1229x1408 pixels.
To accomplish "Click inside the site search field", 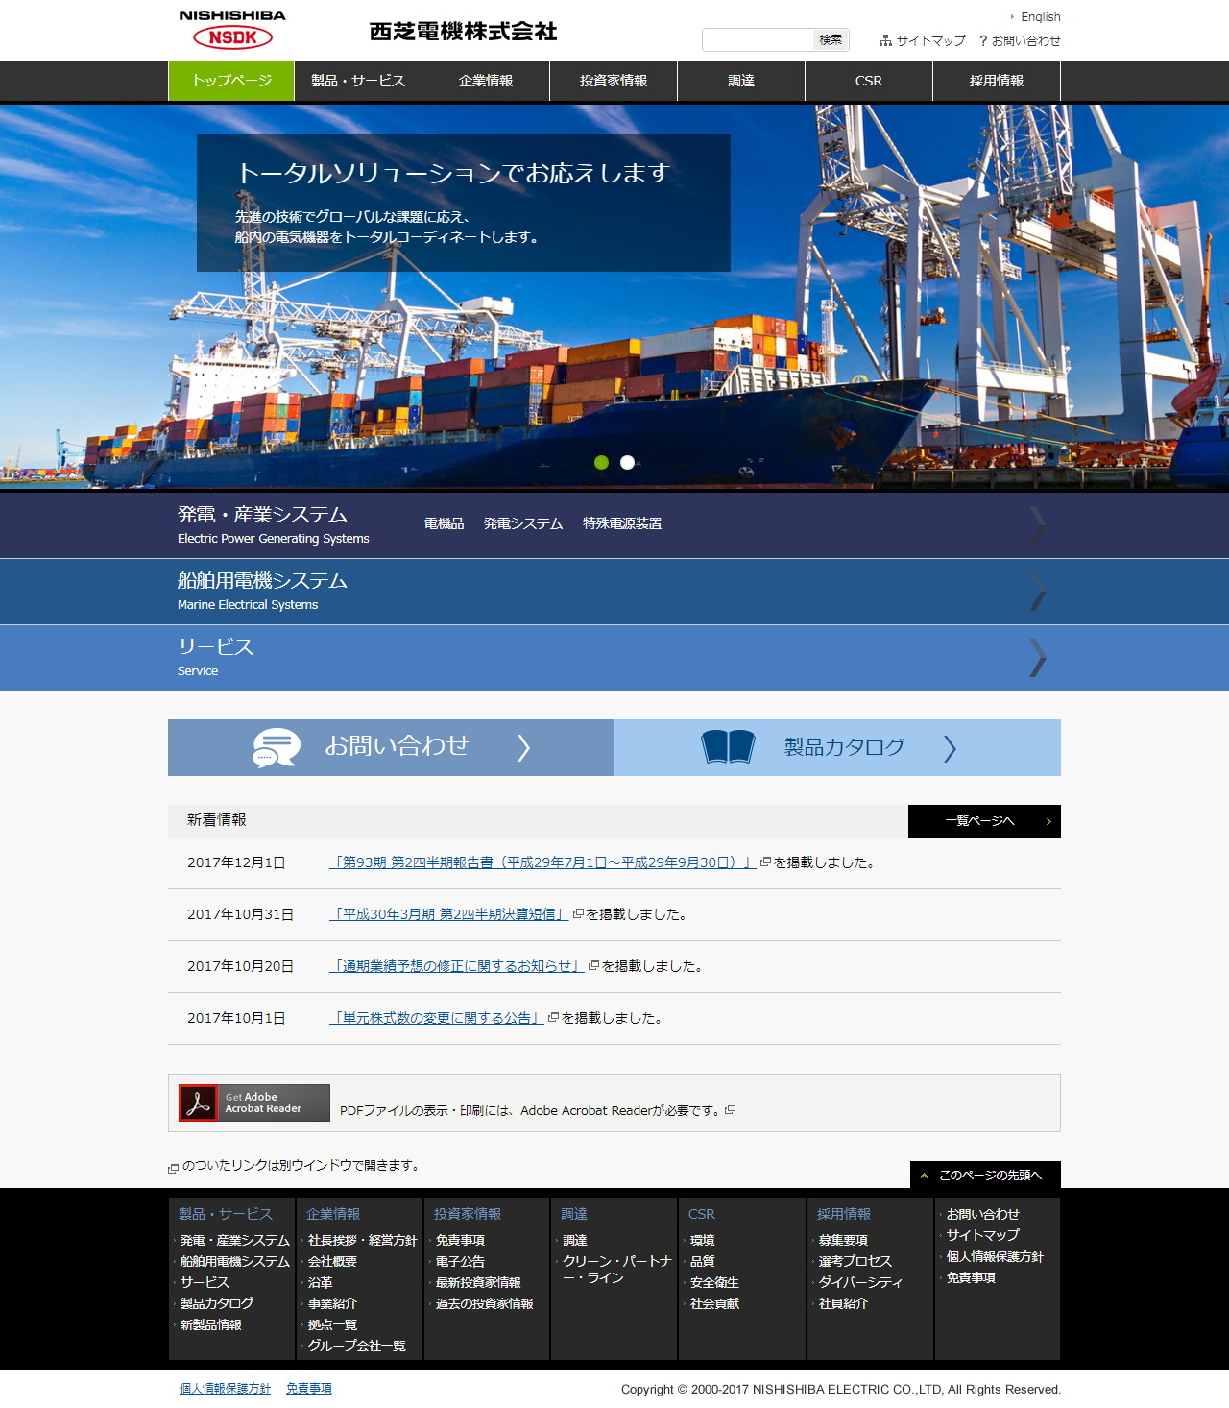I will tap(758, 39).
